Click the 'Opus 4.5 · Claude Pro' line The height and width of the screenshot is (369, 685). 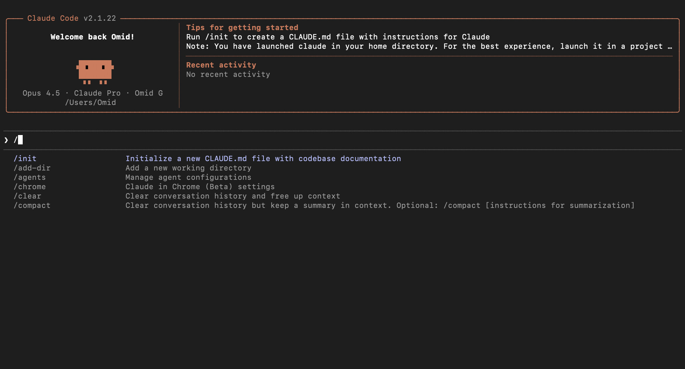pos(92,93)
